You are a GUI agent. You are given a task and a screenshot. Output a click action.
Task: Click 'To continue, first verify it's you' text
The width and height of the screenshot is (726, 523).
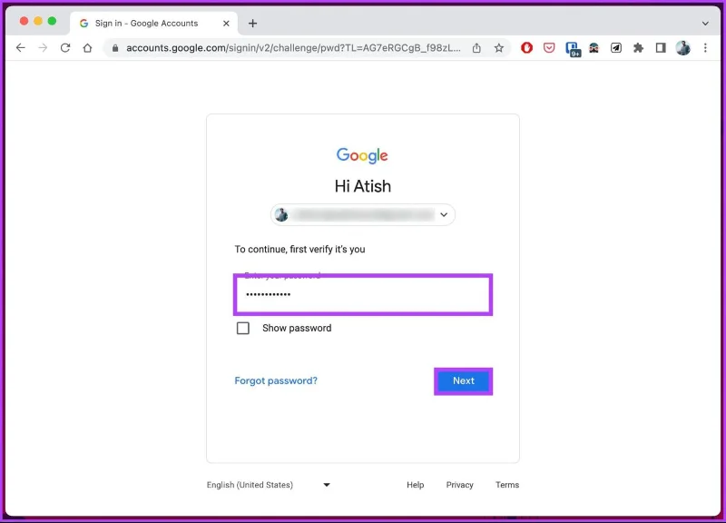pos(299,249)
